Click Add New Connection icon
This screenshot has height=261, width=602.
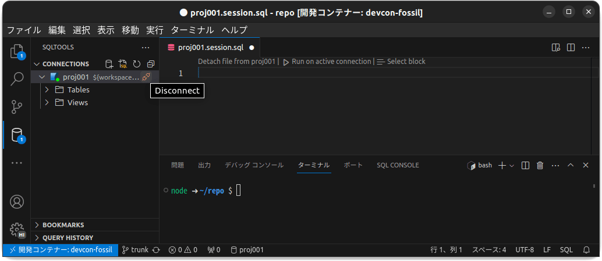click(x=109, y=64)
